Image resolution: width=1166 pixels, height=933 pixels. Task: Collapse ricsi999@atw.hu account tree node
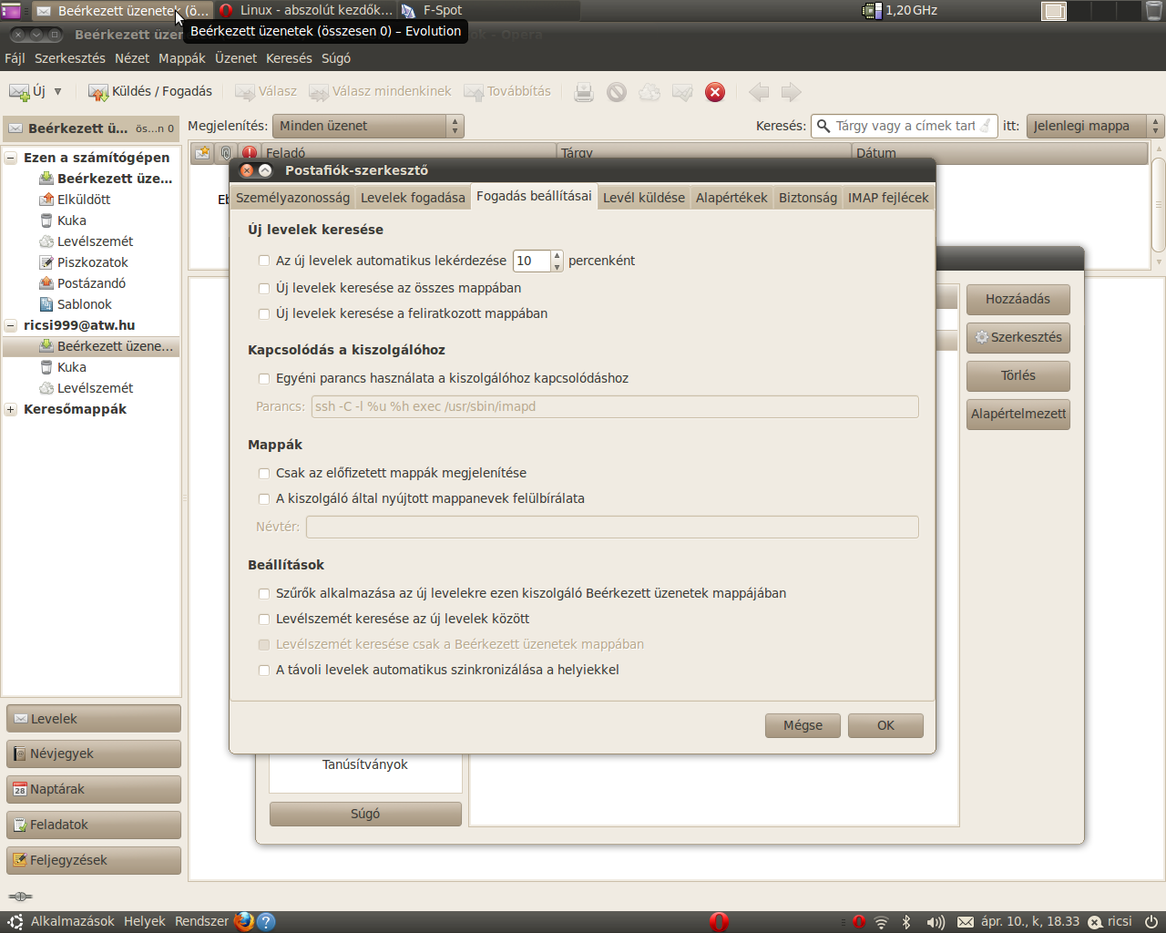[x=11, y=325]
